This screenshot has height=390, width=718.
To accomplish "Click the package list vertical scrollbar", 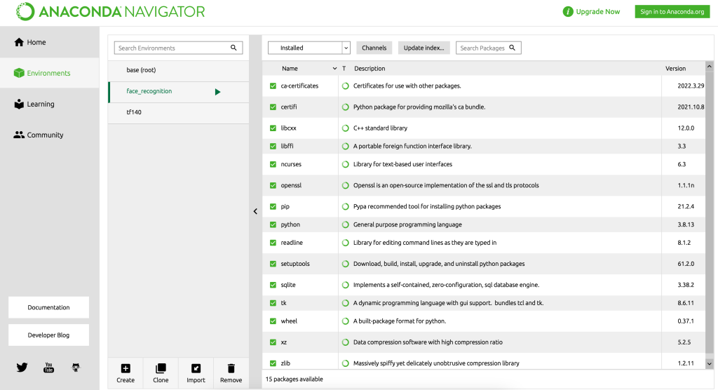I will (709, 210).
